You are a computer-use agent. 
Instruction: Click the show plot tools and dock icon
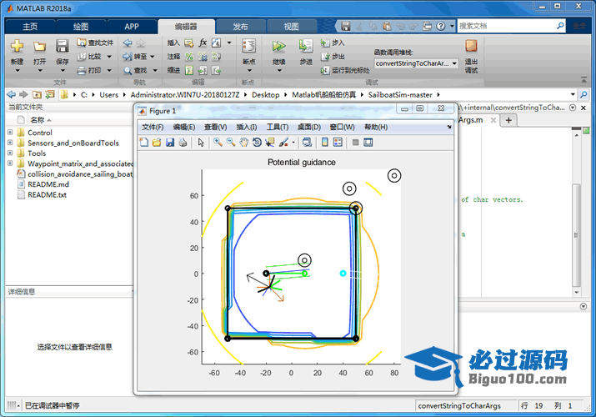(368, 143)
